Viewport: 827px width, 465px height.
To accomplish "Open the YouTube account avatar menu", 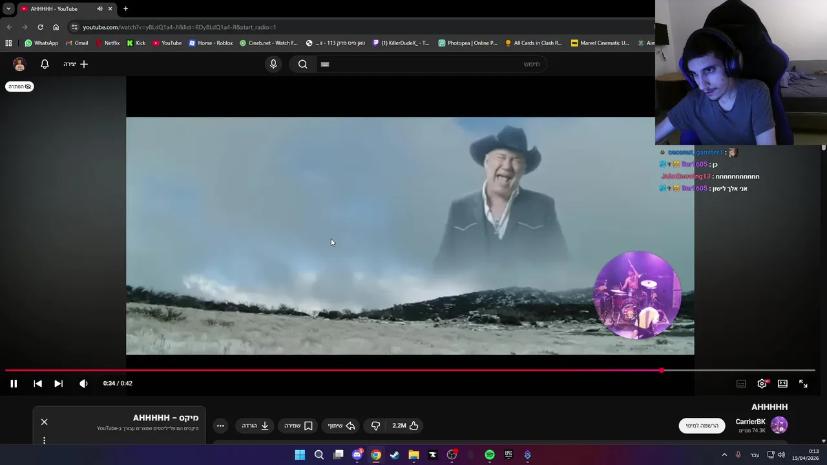I will (19, 64).
